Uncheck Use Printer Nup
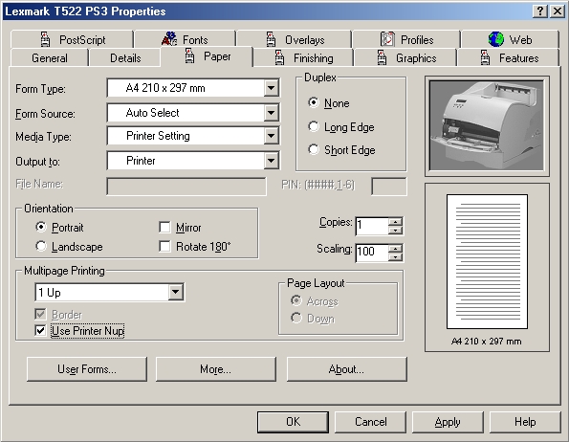The height and width of the screenshot is (442, 569). tap(40, 331)
